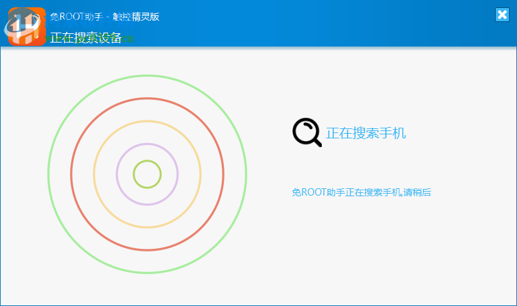The image size is (517, 306).
Task: Close the 免ROOT助手 window
Action: pyautogui.click(x=502, y=15)
